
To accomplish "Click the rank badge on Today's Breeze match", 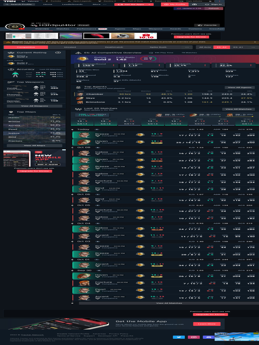I will click(140, 135).
